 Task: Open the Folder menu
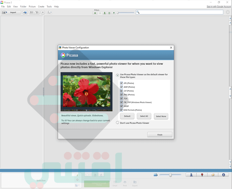pos(23,7)
